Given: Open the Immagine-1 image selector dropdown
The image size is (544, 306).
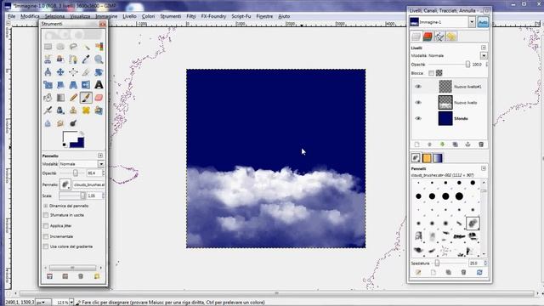Looking at the screenshot, I should click(472, 22).
